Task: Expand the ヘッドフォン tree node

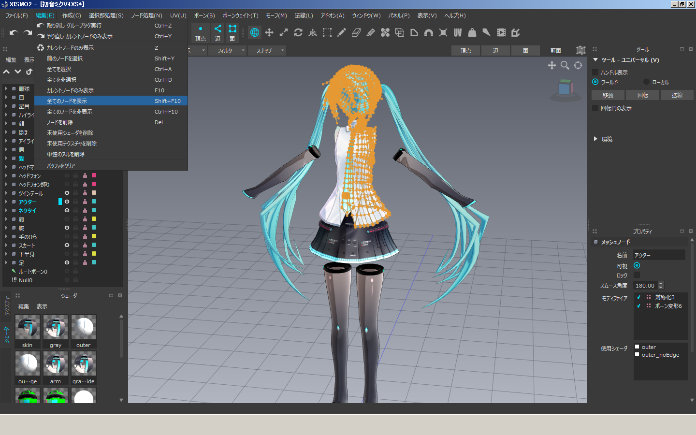Action: pyautogui.click(x=6, y=175)
